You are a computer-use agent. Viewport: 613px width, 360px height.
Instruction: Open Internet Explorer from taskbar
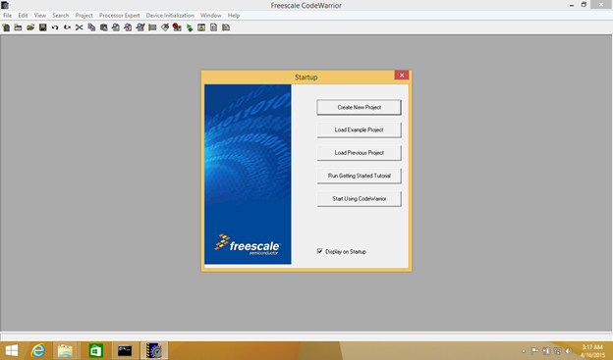38,350
